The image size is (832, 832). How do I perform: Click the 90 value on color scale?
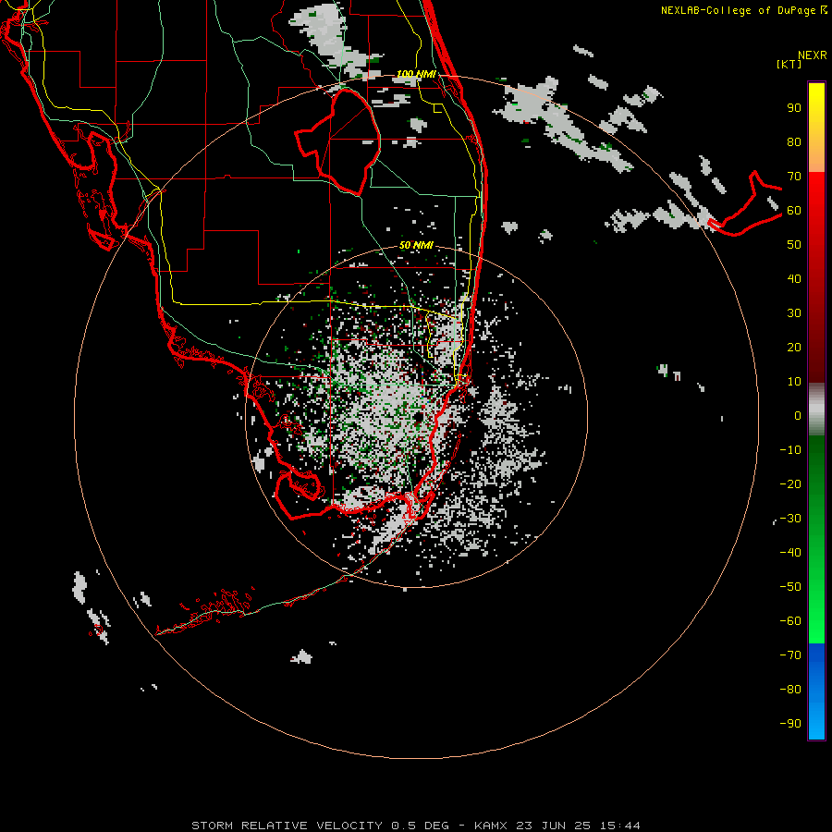(794, 108)
